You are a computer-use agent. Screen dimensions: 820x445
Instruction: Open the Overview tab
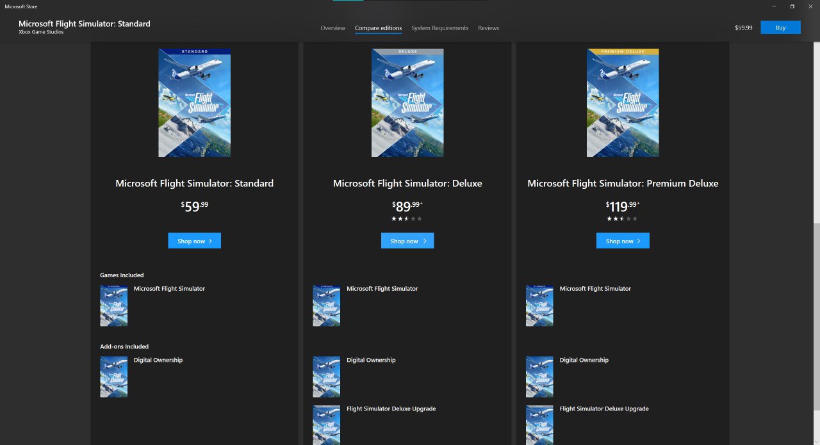[x=332, y=28]
